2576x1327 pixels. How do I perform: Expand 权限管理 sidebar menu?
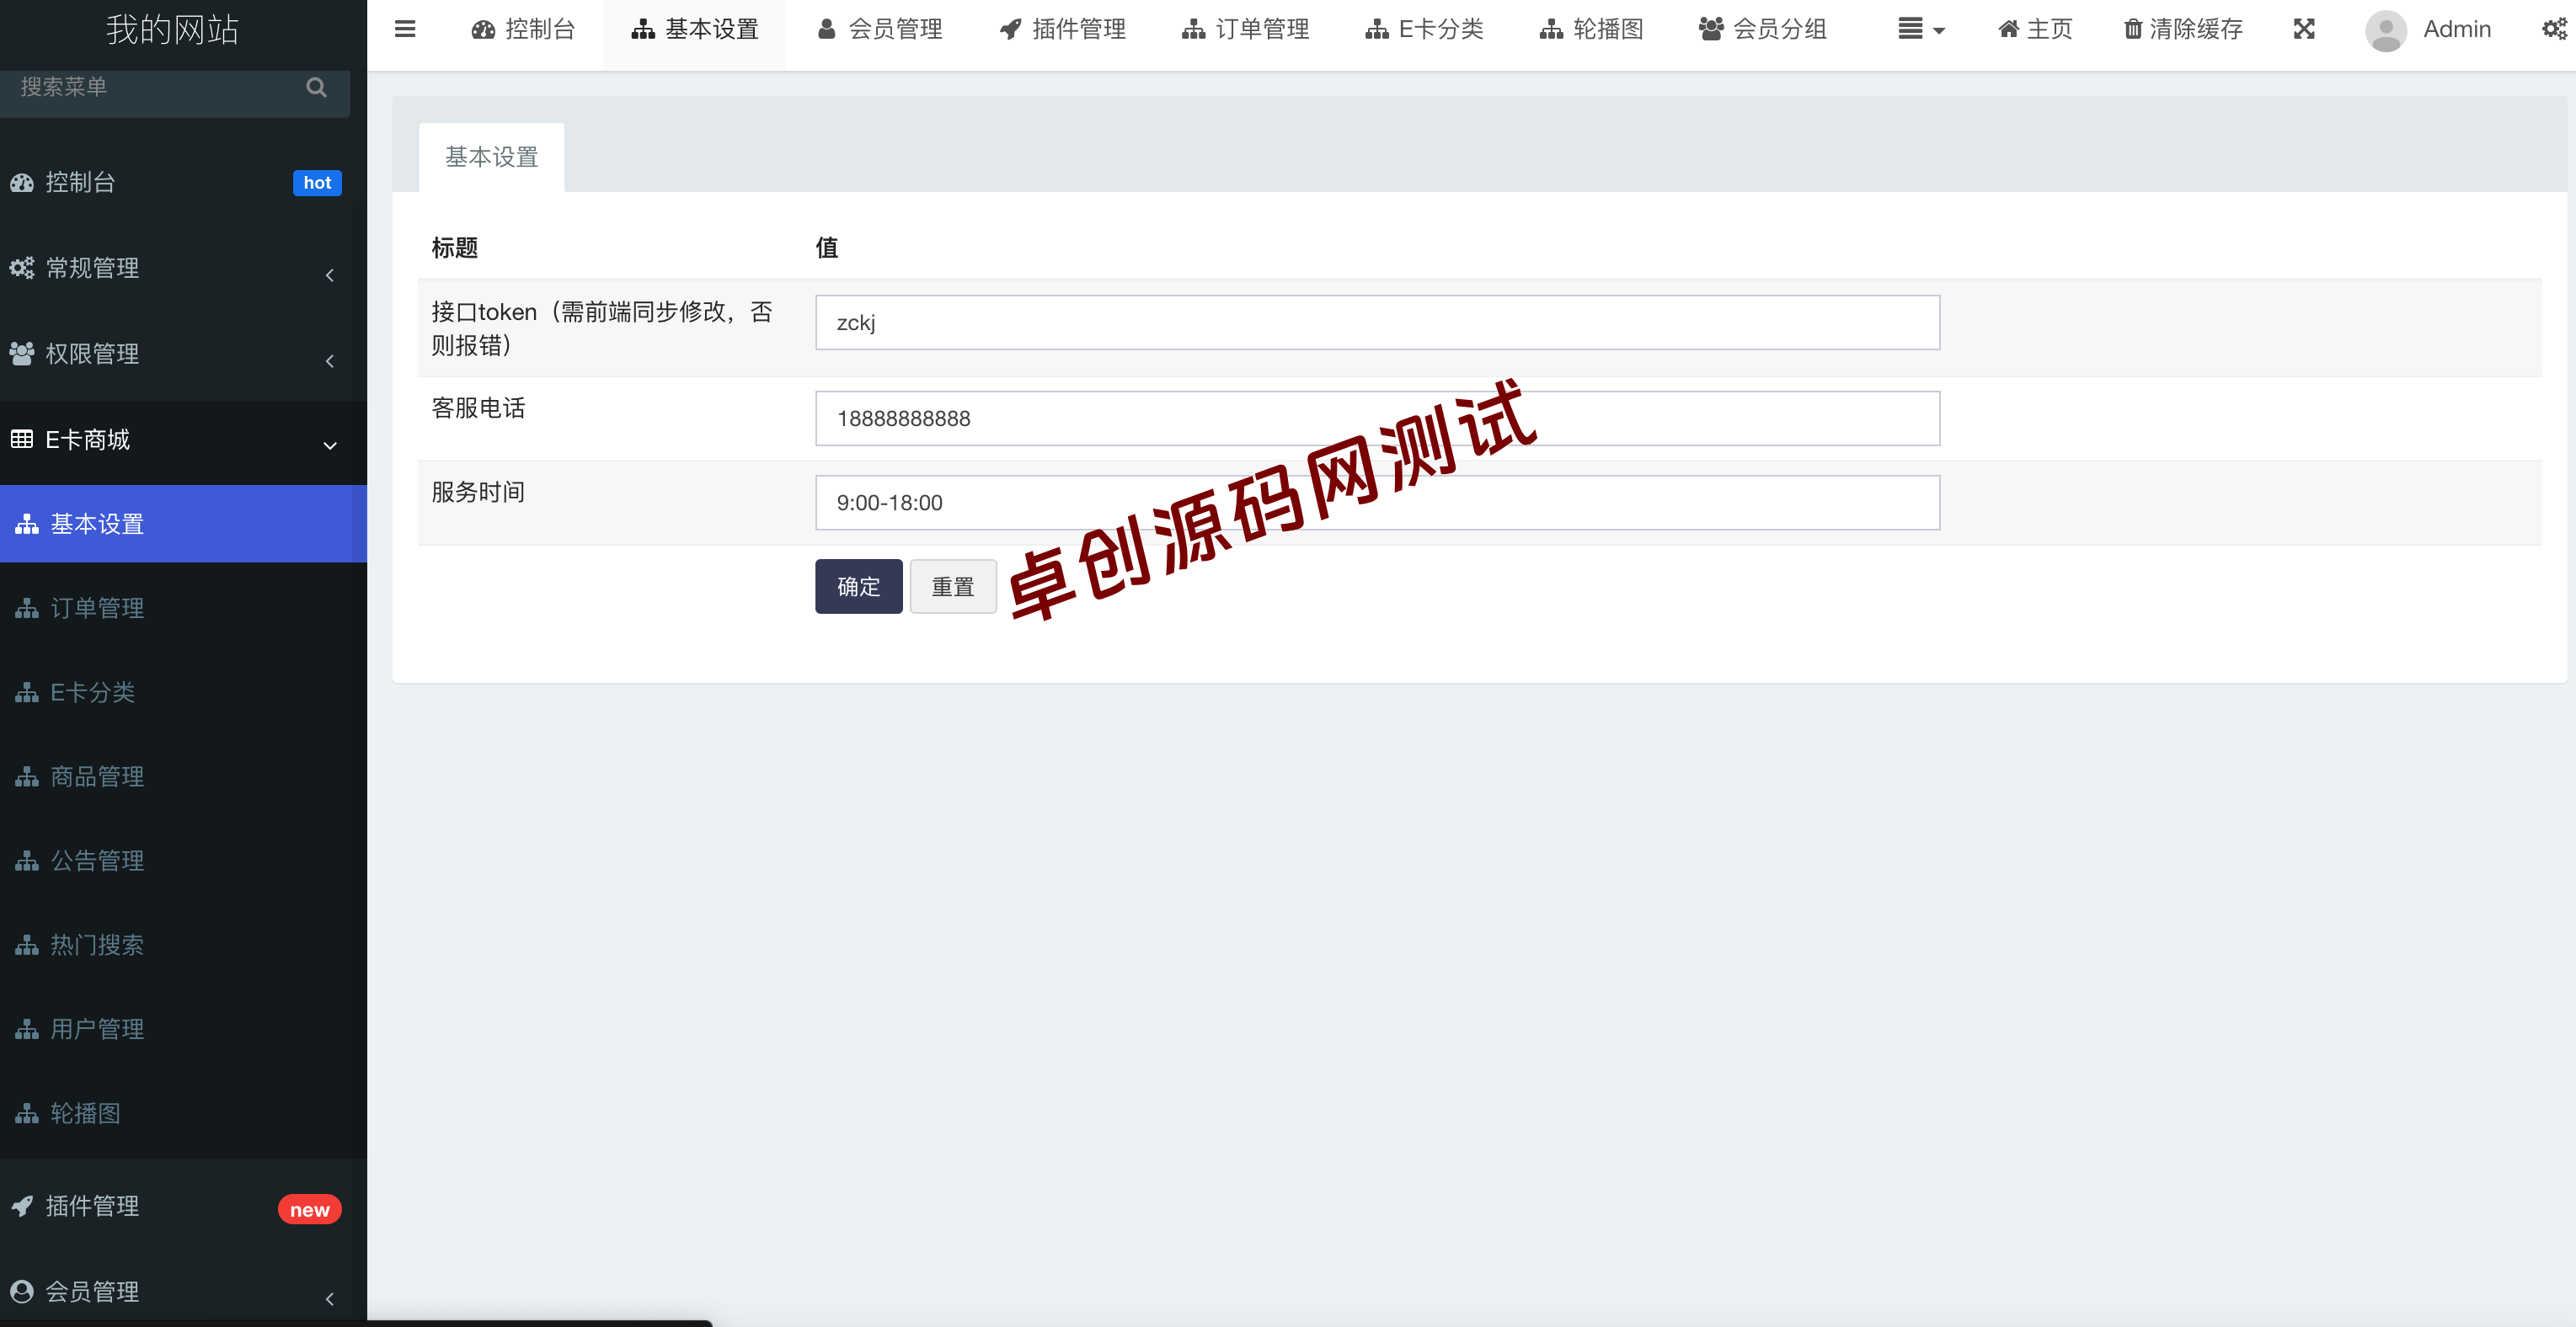tap(184, 354)
